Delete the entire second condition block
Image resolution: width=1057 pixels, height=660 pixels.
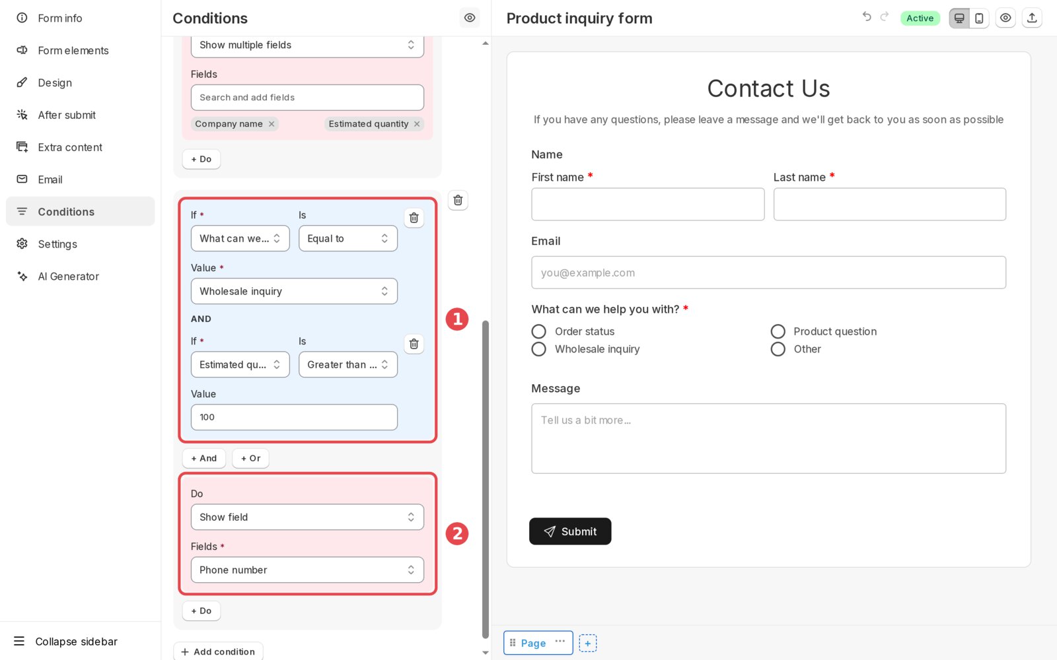point(458,200)
